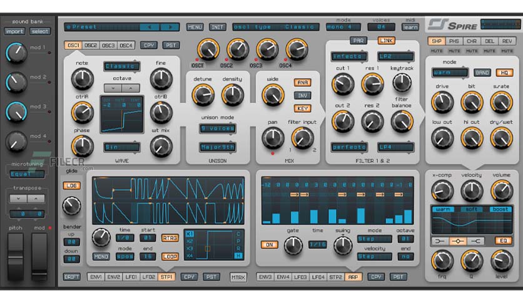523x303 pixels.
Task: Toggle the LOG glide button
Action: (x=72, y=185)
